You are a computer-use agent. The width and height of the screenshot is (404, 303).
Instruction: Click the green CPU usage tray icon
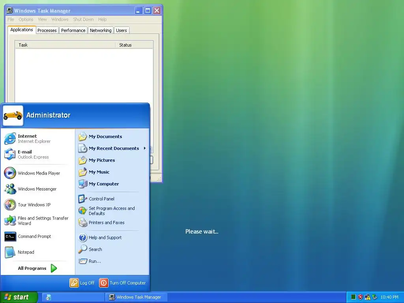(x=353, y=297)
